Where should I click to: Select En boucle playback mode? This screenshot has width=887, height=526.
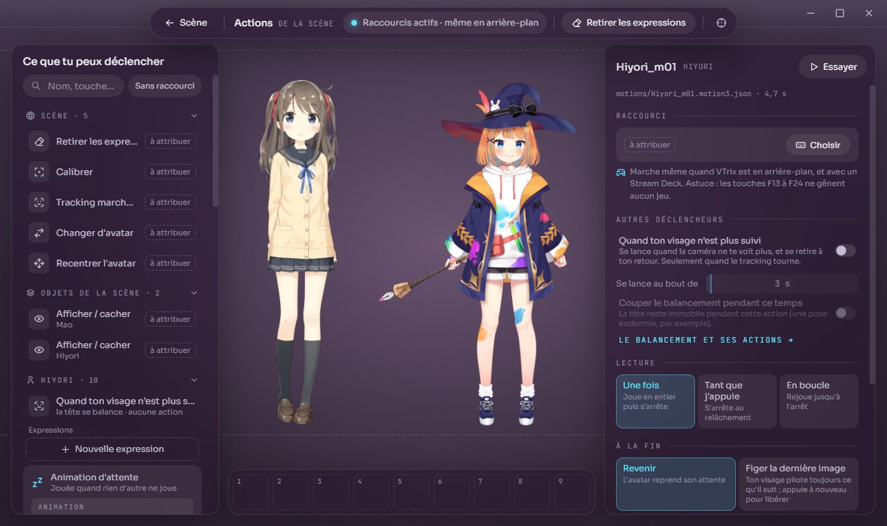click(818, 401)
